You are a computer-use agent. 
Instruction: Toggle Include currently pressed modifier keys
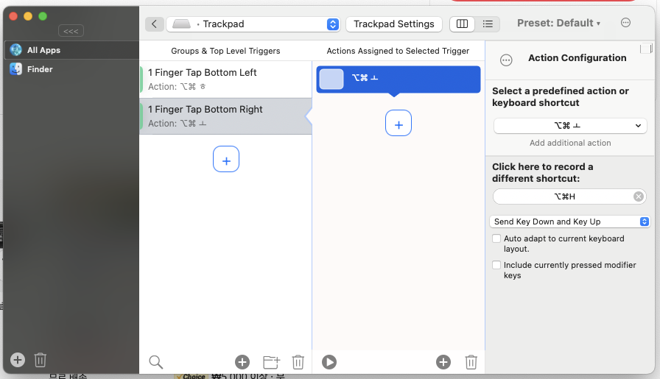pos(497,265)
